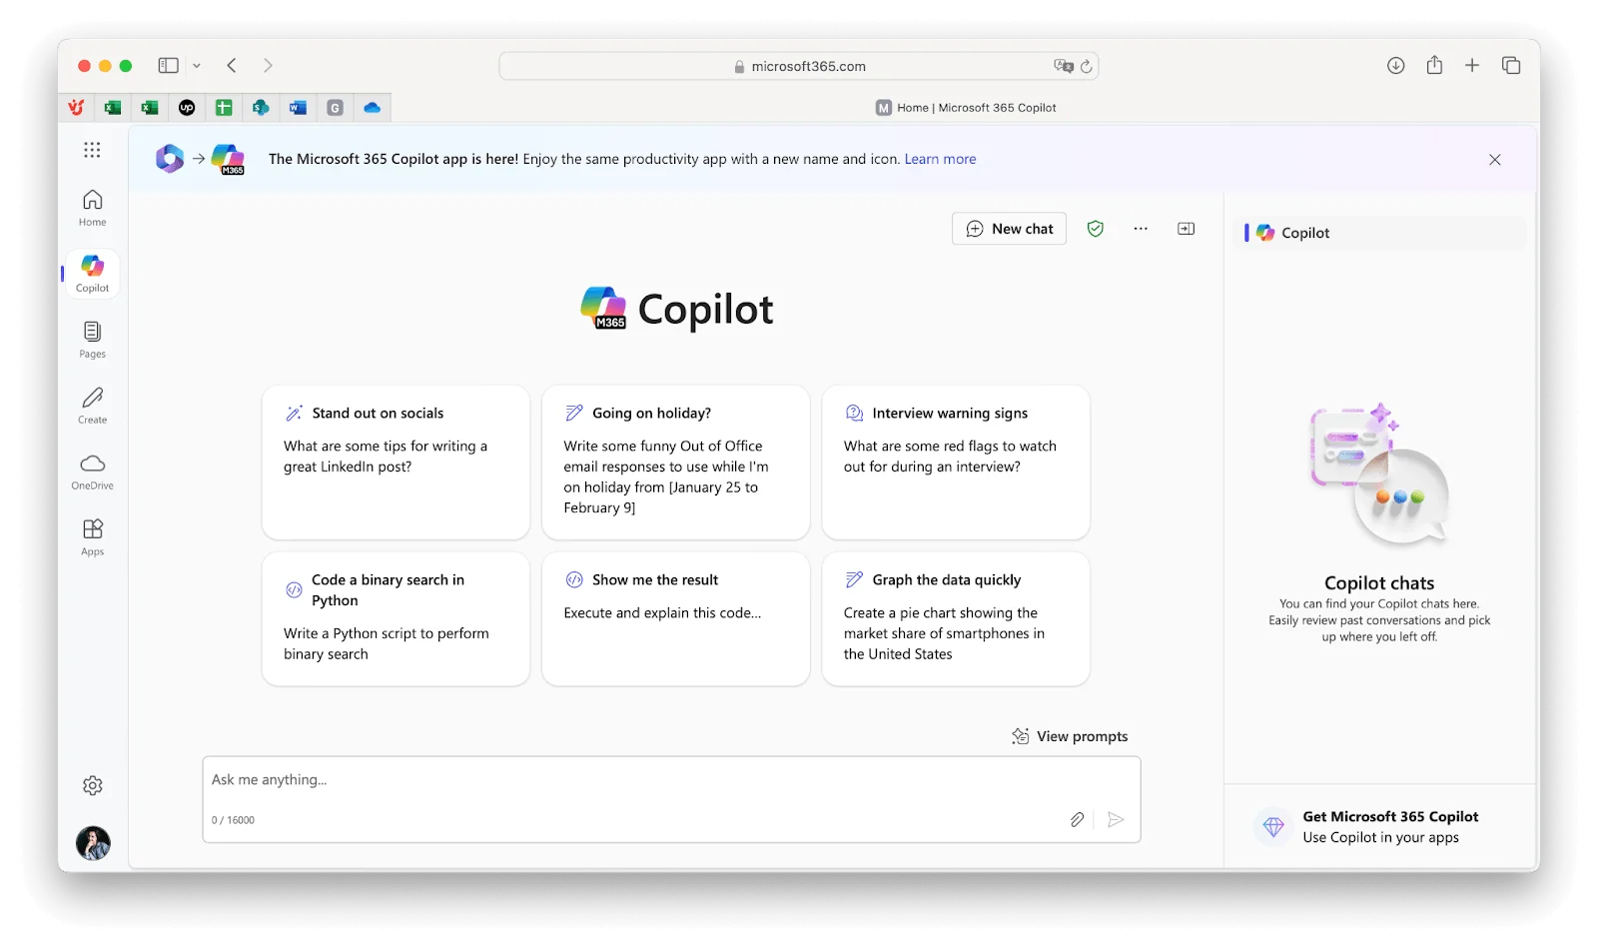Screen dimensions: 1598x948
Task: Open the gray G pinned tab
Action: (335, 108)
